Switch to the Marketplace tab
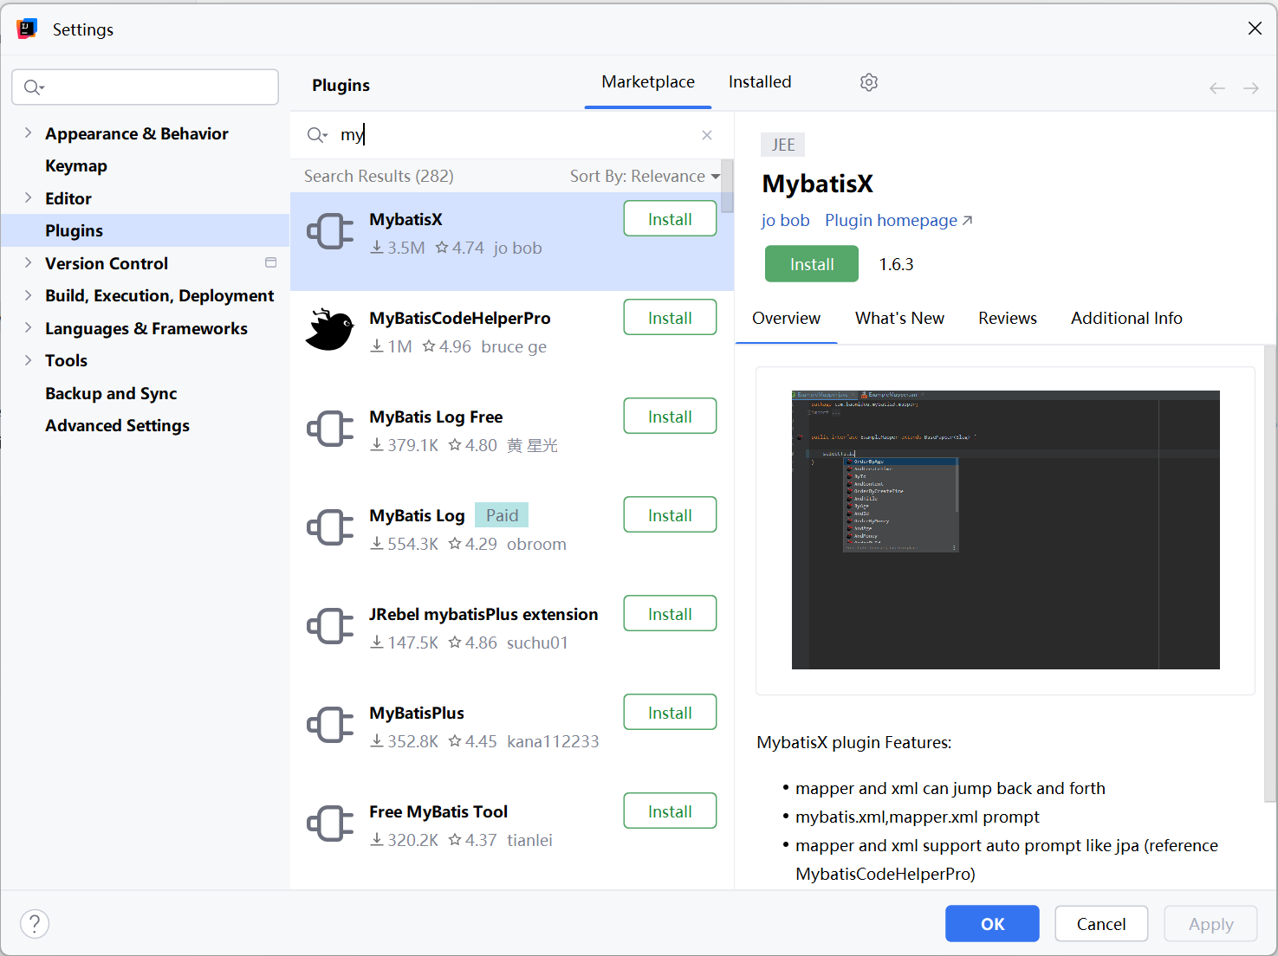 click(648, 82)
